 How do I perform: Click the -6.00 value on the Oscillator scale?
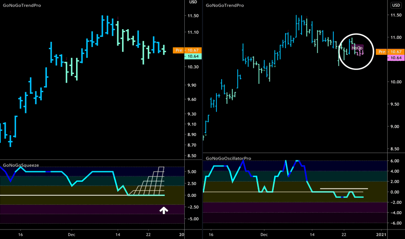click(x=395, y=223)
